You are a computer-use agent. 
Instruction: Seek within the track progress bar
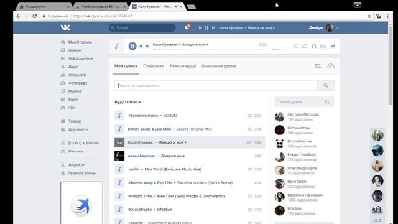point(210,49)
